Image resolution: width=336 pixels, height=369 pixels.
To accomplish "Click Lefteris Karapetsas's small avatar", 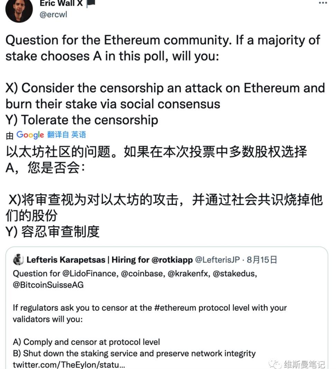I will pos(18,259).
